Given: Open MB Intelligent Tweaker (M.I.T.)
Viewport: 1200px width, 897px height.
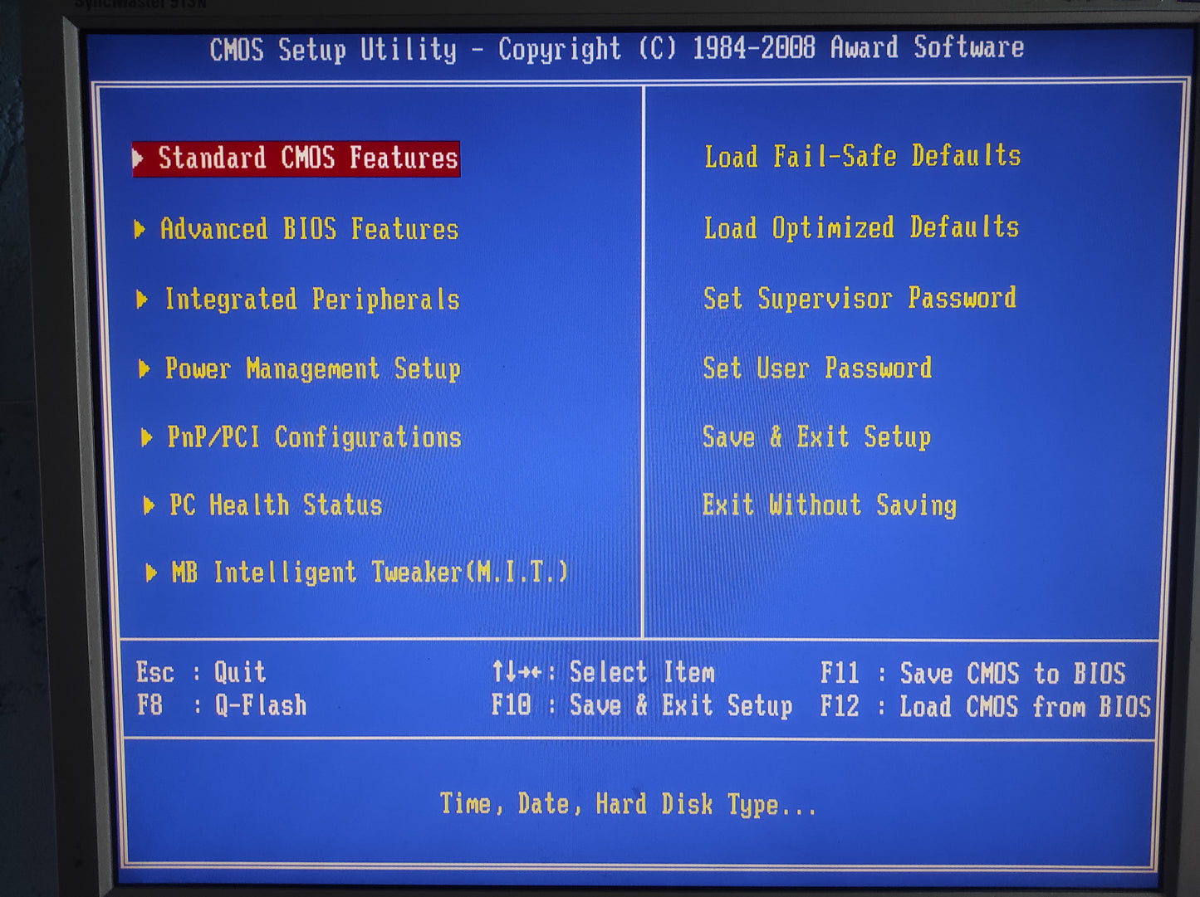Looking at the screenshot, I should coord(370,573).
